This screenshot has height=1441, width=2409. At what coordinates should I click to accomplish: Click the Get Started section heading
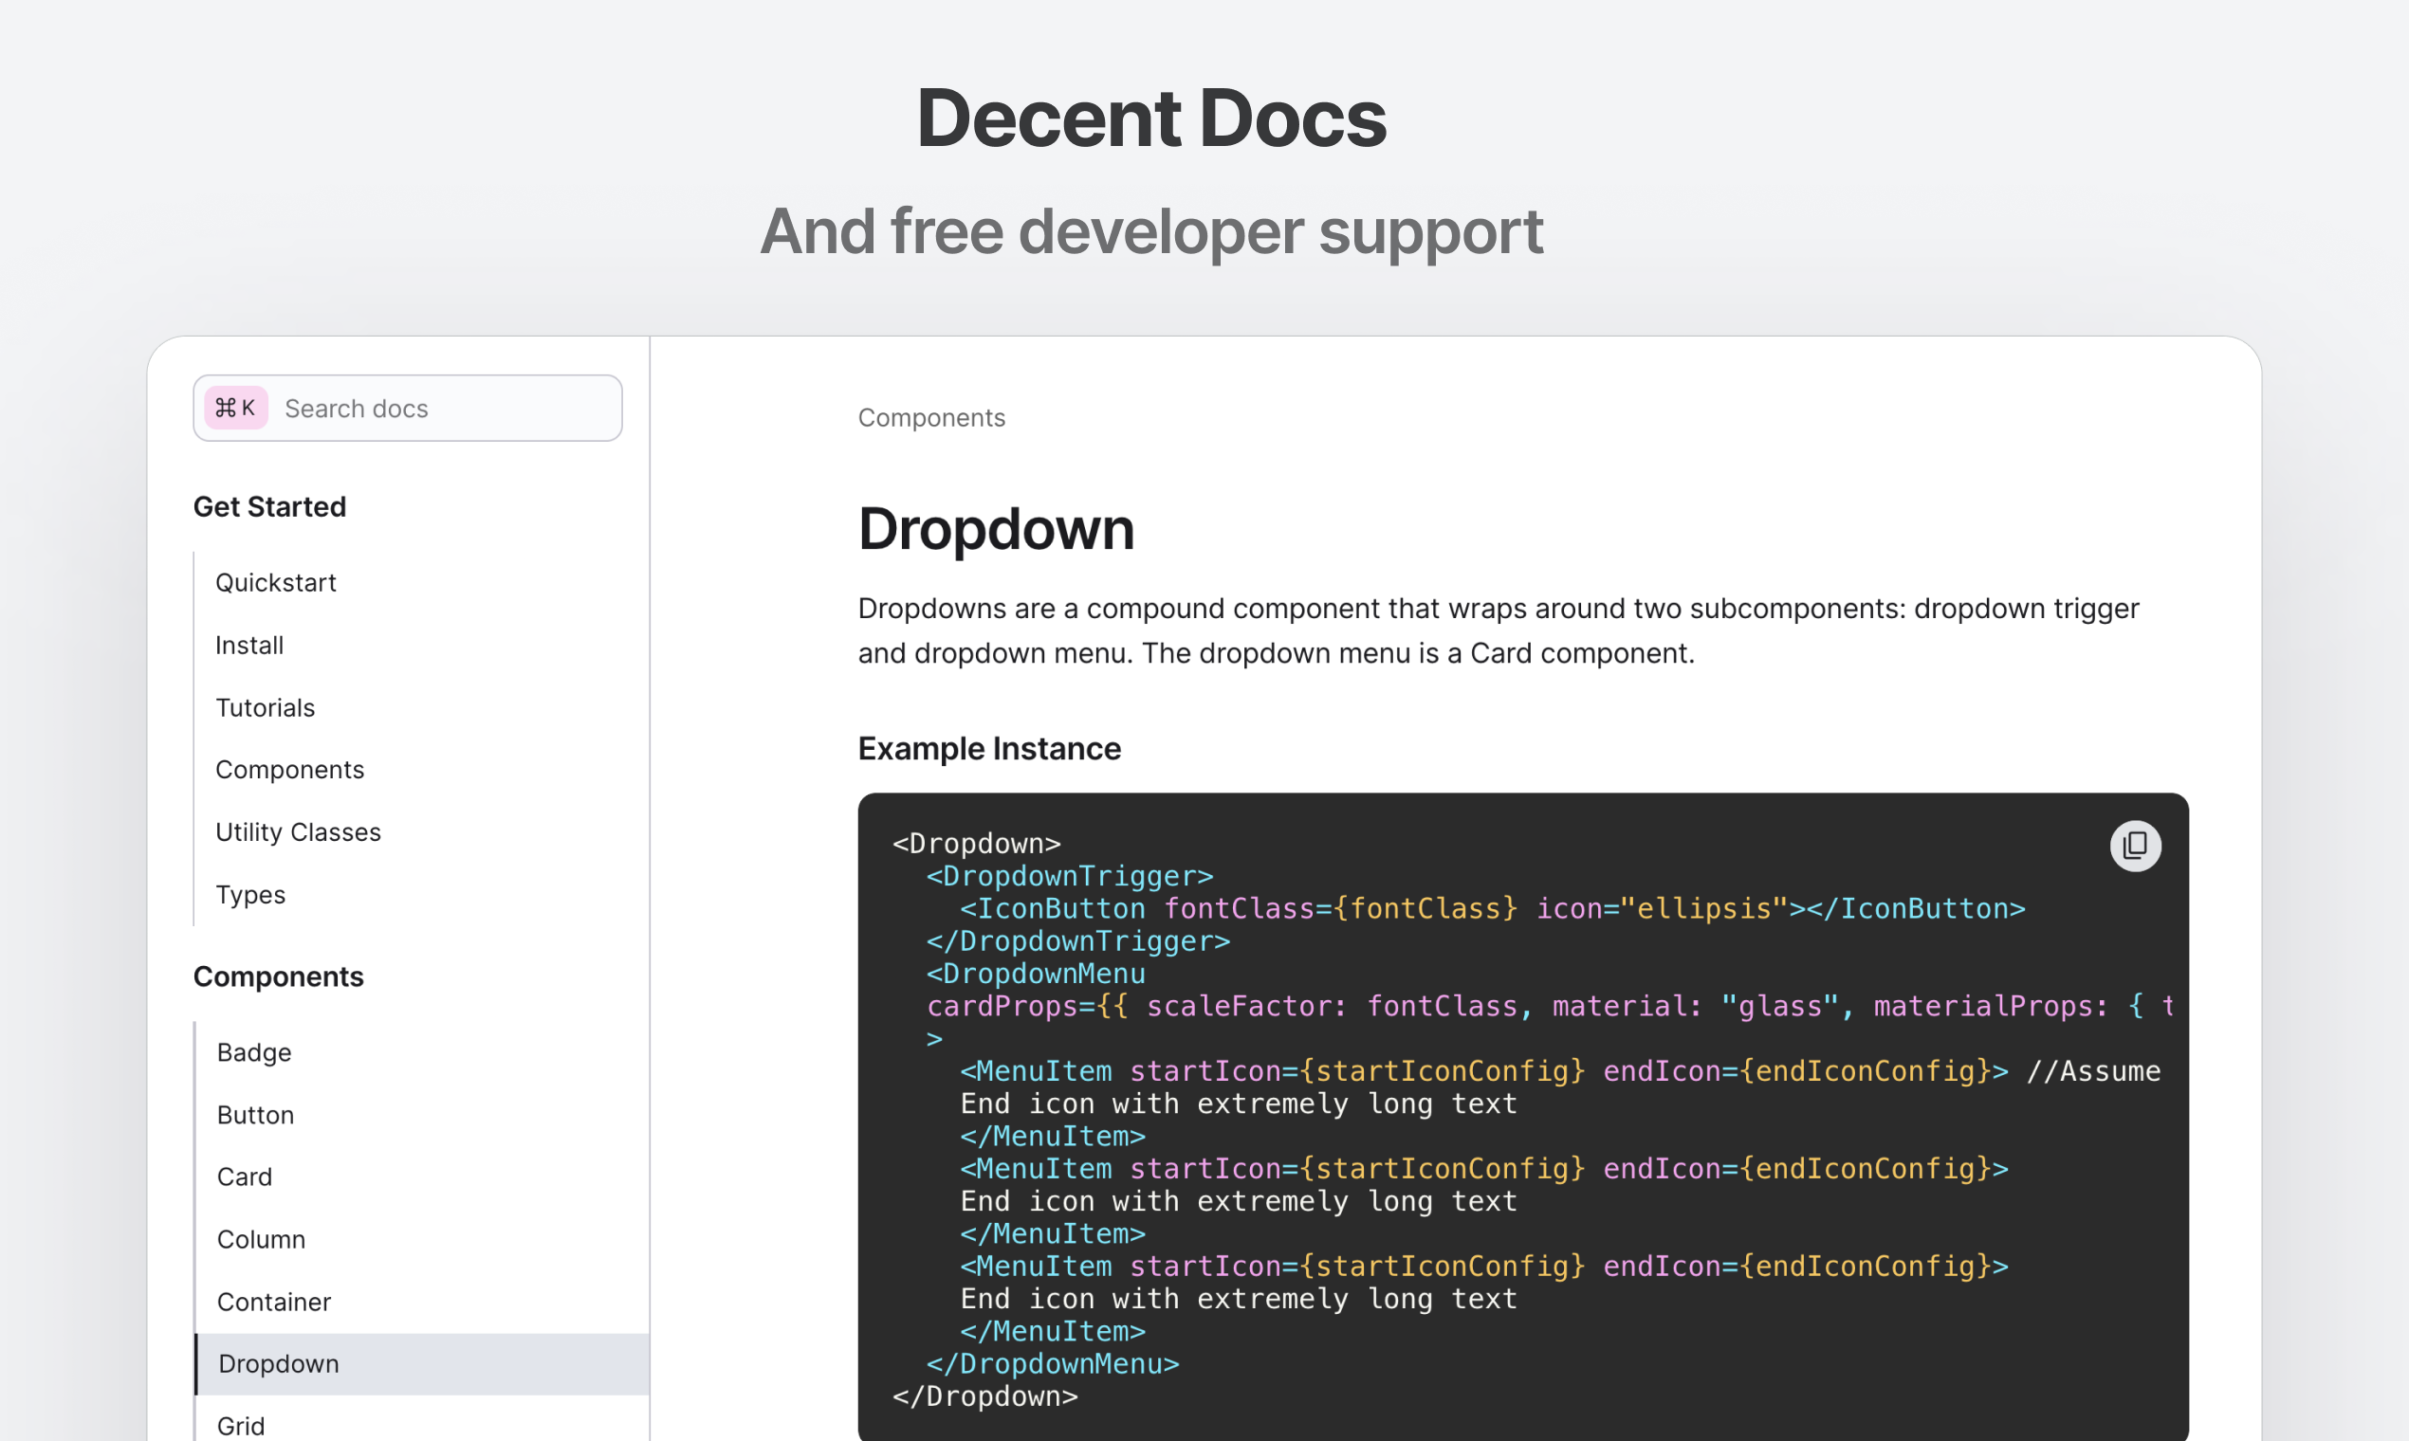coord(270,507)
